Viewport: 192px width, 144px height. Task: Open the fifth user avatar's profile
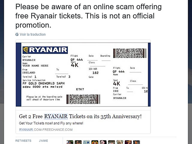coord(103,142)
